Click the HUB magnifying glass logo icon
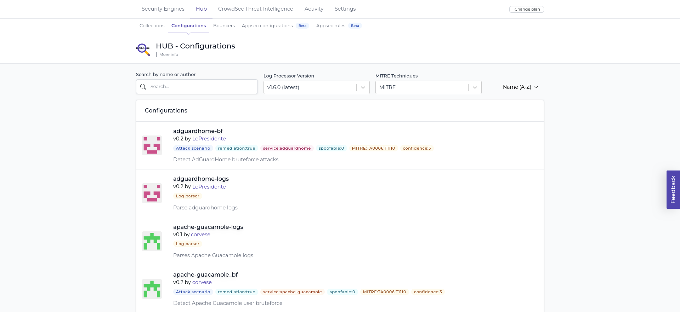 pyautogui.click(x=143, y=49)
